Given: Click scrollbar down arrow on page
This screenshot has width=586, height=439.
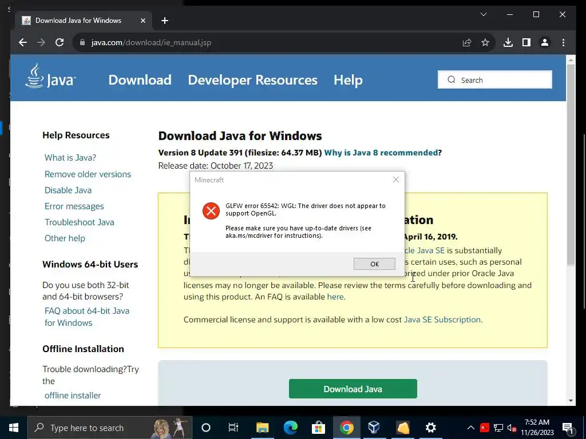Looking at the screenshot, I should click(x=571, y=401).
